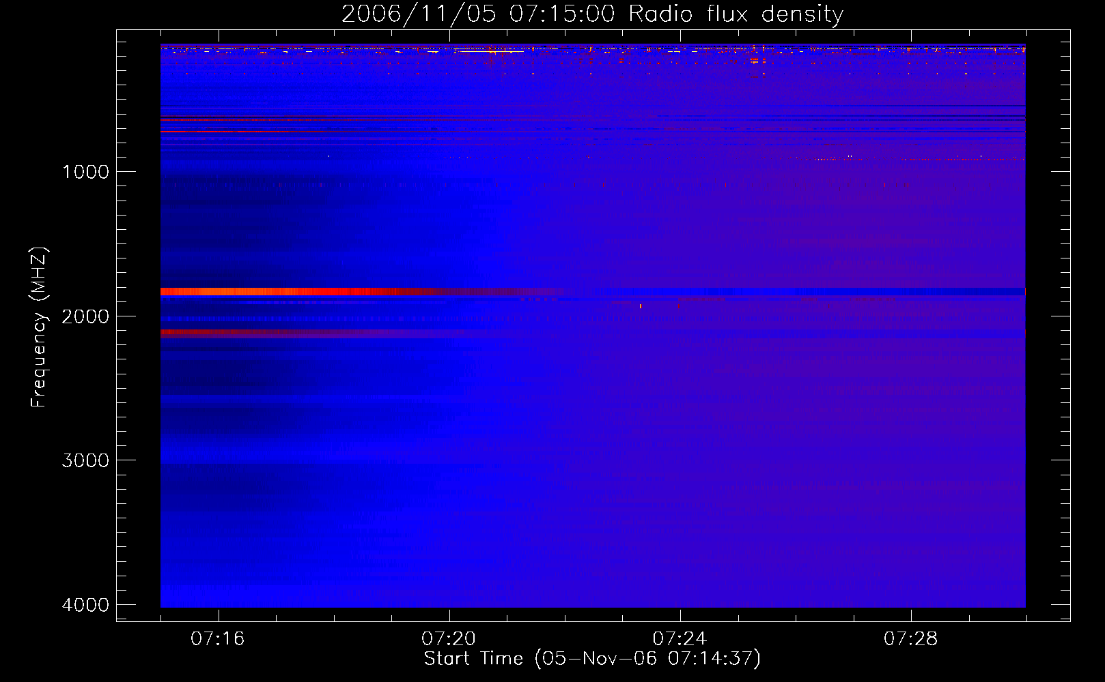1105x682 pixels.
Task: Click the 2000 frequency tick label
Action: pyautogui.click(x=85, y=316)
